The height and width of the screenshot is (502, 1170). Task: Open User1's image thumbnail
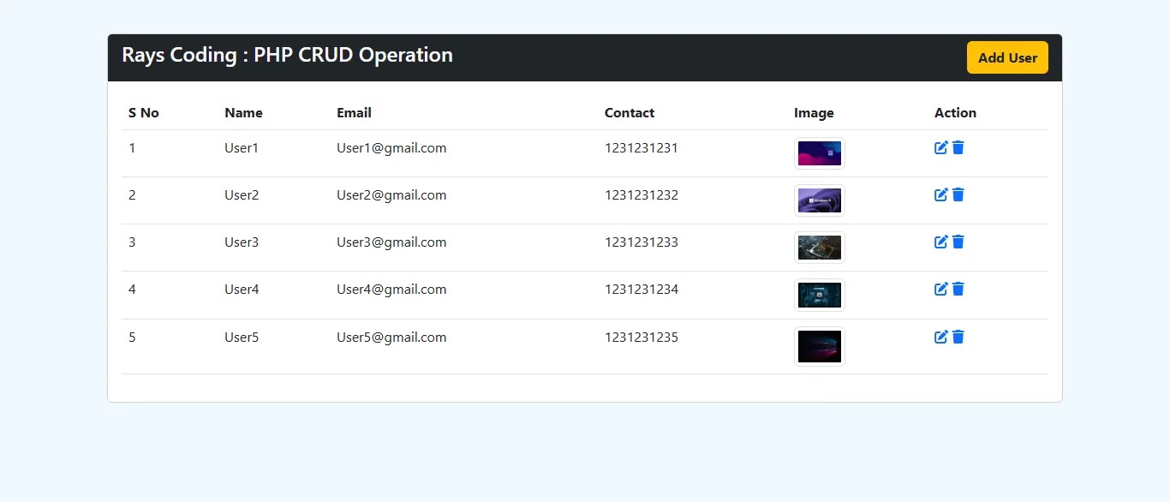pos(820,153)
